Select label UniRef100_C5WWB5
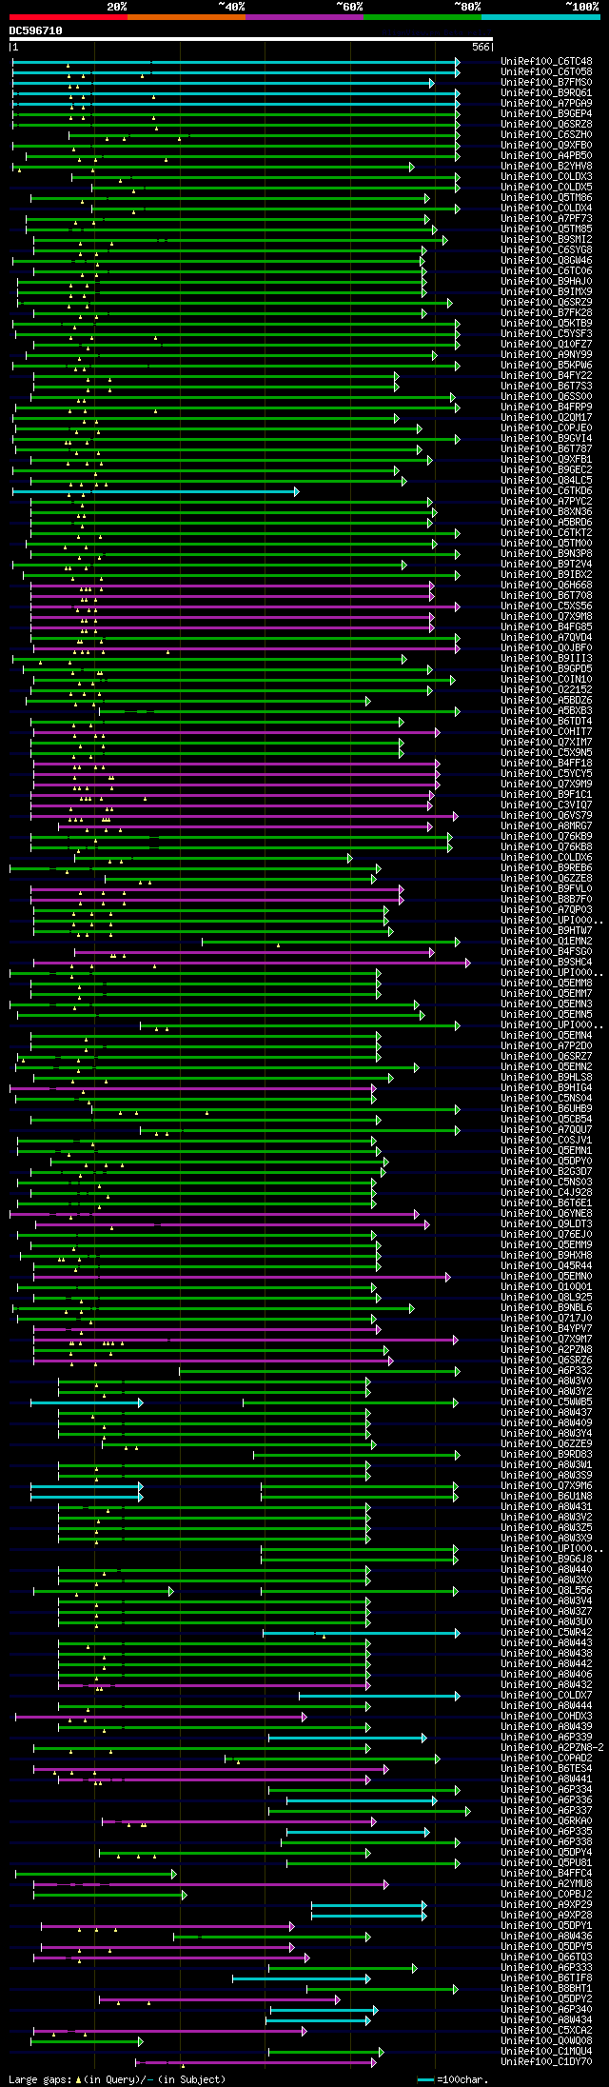The image size is (609, 2087). [546, 1402]
